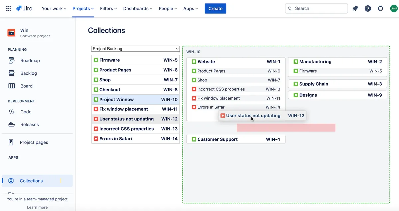The image size is (399, 211).
Task: Click Firmware WIN-5 under Manufacturing
Action: 337,71
